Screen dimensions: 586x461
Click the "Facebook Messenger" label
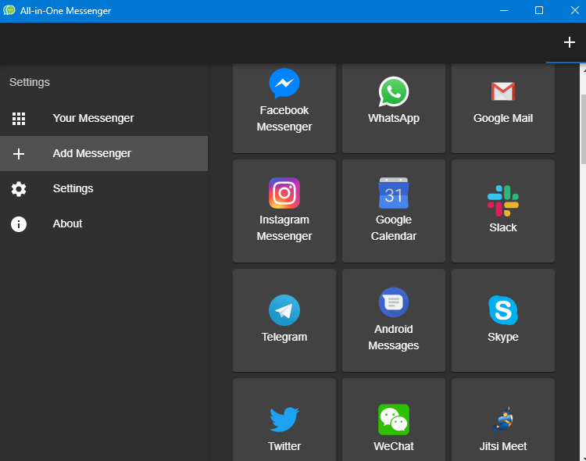(x=284, y=119)
